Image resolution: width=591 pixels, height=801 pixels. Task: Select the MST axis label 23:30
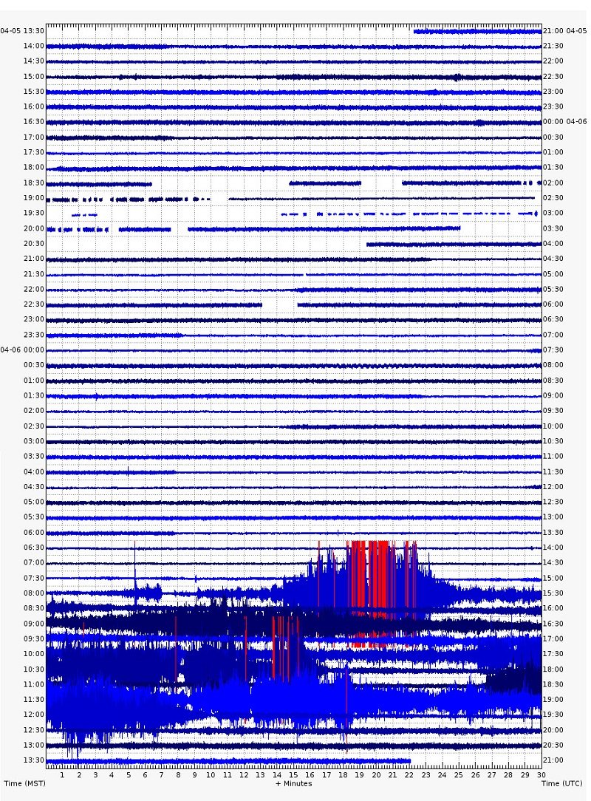click(x=34, y=335)
